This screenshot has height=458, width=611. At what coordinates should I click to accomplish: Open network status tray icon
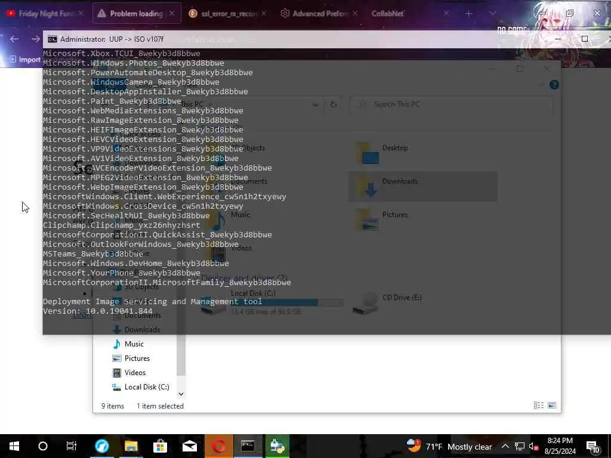[x=520, y=446]
